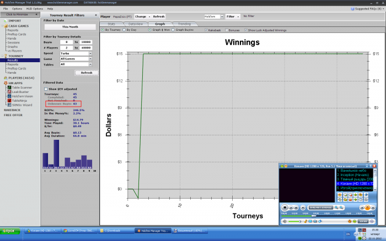Select Graph Buyins radio button
The image size is (386, 241).
(x=173, y=30)
